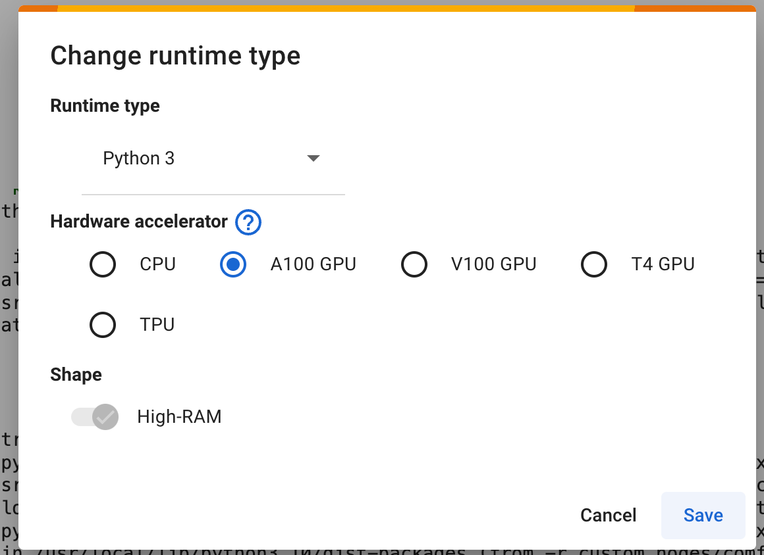Cancel the runtime type change
Image resolution: width=764 pixels, height=555 pixels.
tap(607, 515)
